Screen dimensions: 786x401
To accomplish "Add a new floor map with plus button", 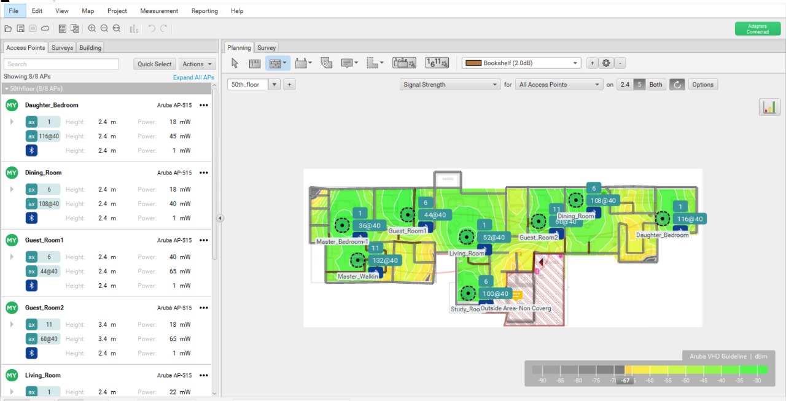I will pos(289,85).
